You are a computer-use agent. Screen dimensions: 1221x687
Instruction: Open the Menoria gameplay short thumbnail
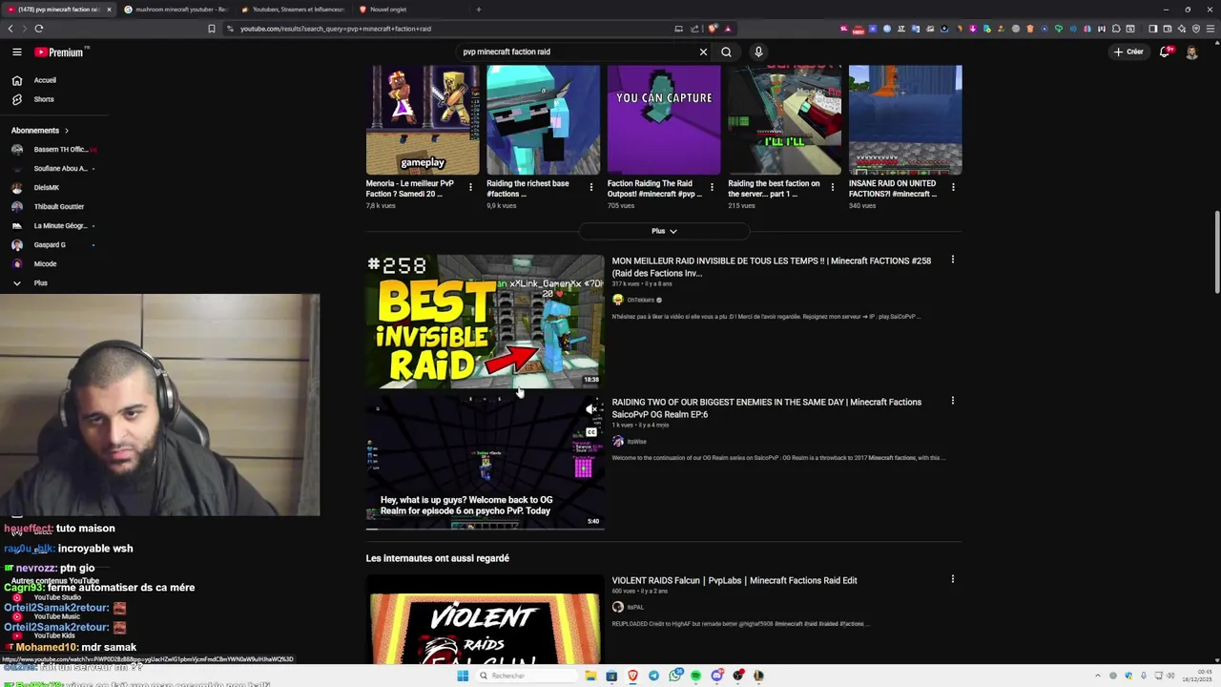point(423,120)
